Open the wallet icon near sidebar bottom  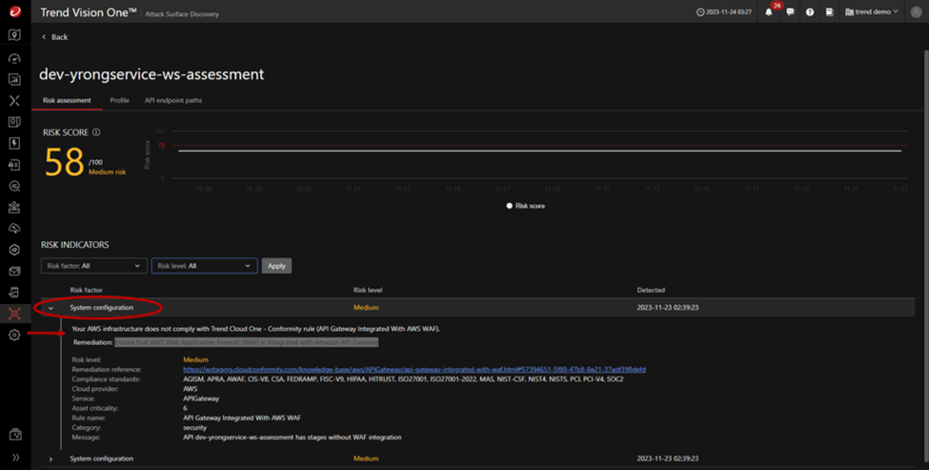pyautogui.click(x=15, y=435)
